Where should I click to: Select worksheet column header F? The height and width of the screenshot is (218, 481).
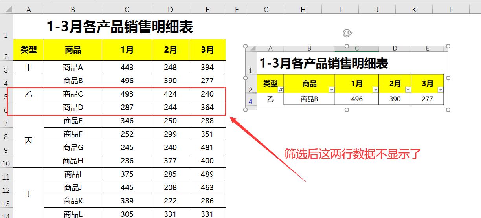237,10
